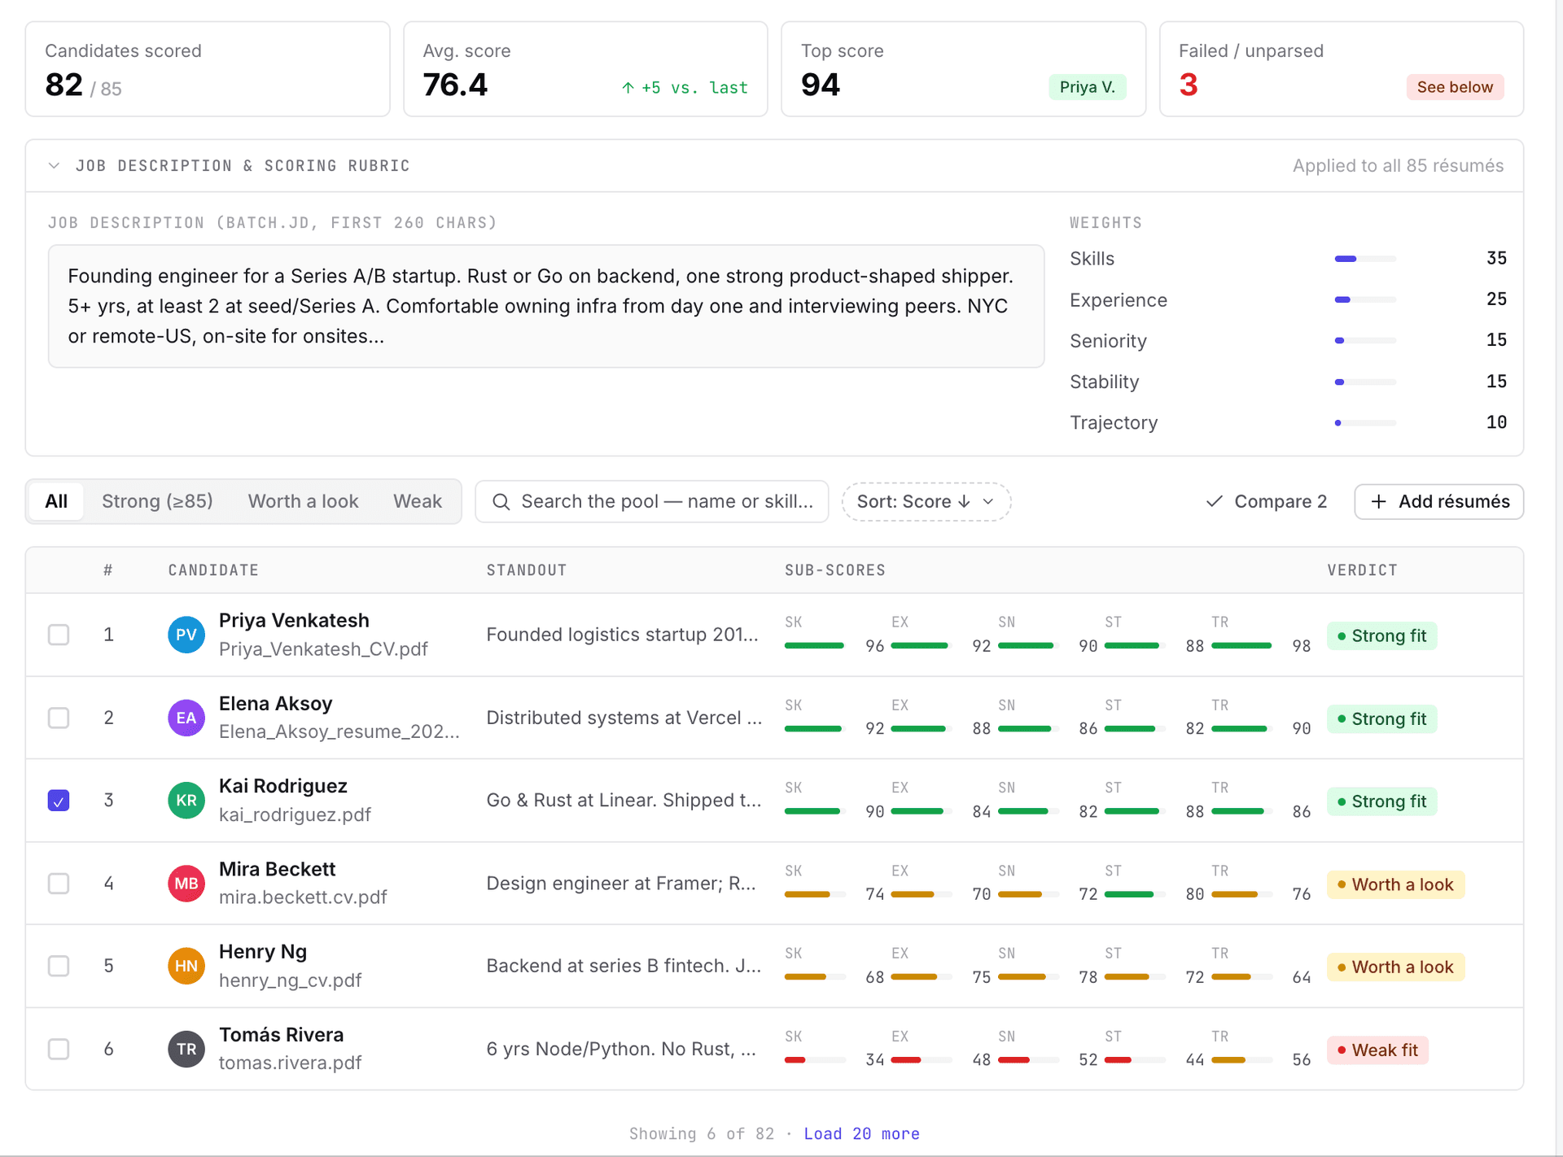Click the TR avatar for Tomás Rivera
Viewport: 1563px width, 1157px height.
click(x=186, y=1049)
